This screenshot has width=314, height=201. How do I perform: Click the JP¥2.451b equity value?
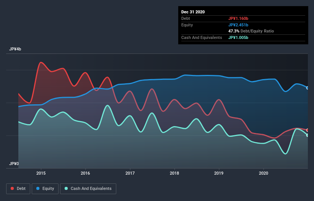(x=238, y=25)
